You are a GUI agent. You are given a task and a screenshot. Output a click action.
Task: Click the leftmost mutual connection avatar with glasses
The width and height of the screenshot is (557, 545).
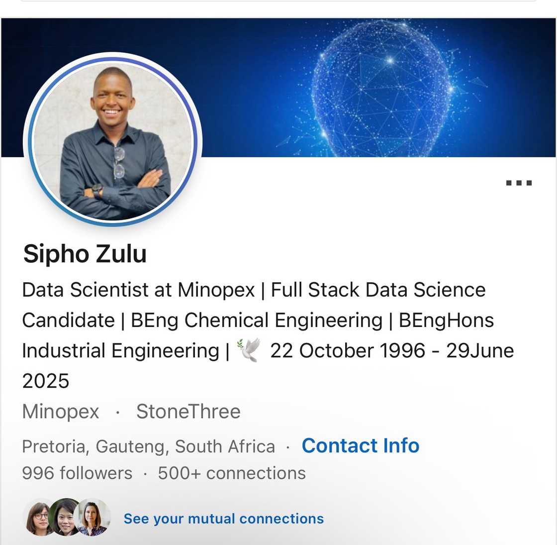pyautogui.click(x=40, y=518)
